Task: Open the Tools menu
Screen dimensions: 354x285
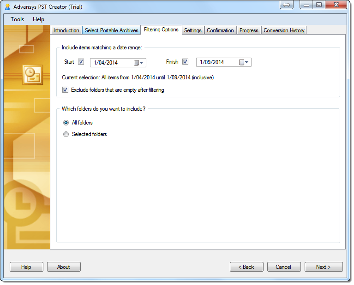Action: coord(17,19)
